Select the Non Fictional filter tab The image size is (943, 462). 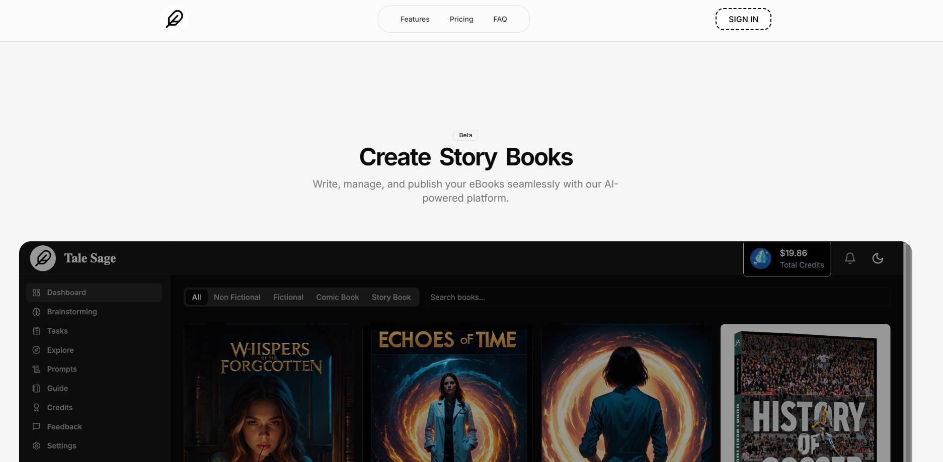tap(237, 297)
